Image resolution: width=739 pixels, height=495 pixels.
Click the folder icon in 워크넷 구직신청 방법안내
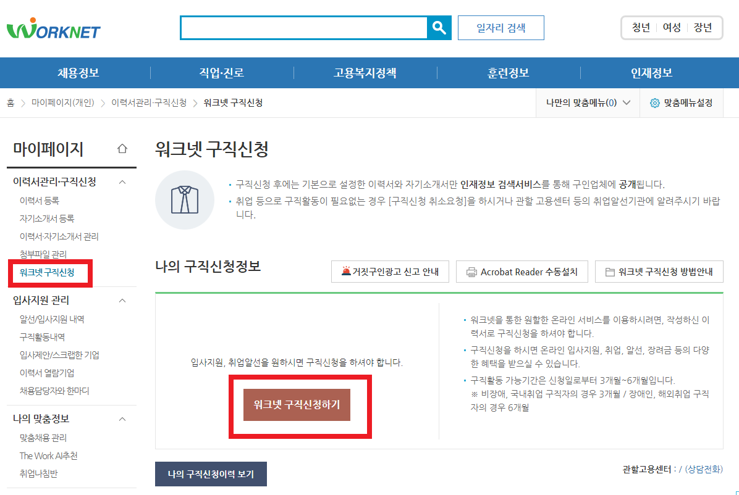(x=610, y=272)
